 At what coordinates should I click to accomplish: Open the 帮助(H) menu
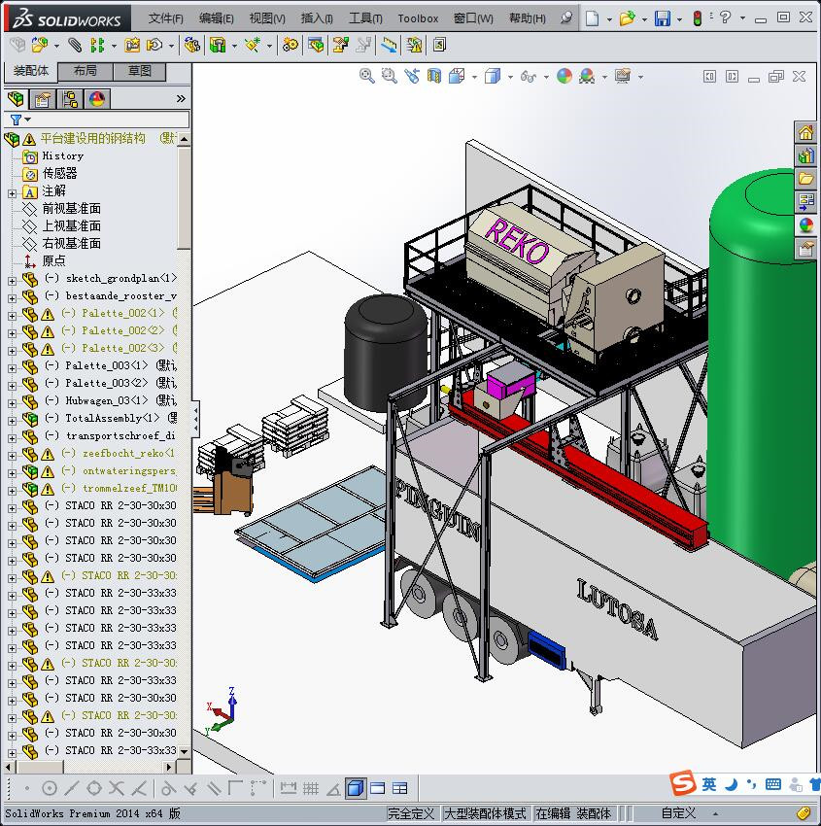[x=528, y=18]
